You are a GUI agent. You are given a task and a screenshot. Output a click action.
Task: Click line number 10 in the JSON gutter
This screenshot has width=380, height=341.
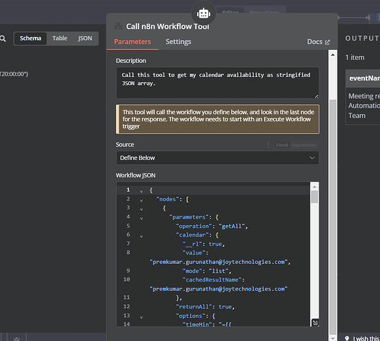coord(126,280)
